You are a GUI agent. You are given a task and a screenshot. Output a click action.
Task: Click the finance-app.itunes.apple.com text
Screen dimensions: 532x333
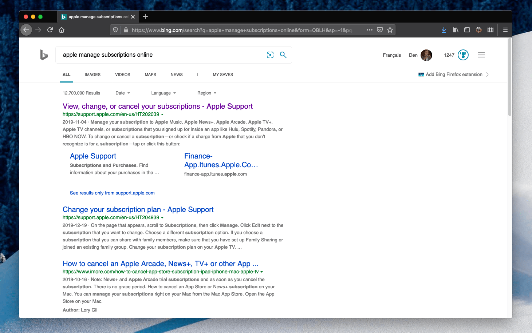[216, 174]
